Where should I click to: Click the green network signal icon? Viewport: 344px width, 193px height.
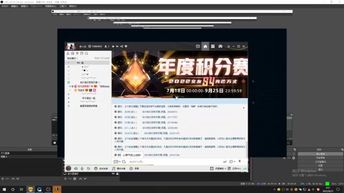pyautogui.click(x=245, y=169)
